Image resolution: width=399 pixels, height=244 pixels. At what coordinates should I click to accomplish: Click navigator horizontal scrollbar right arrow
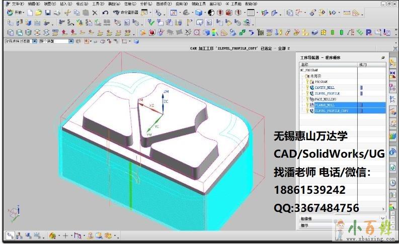[x=383, y=208]
